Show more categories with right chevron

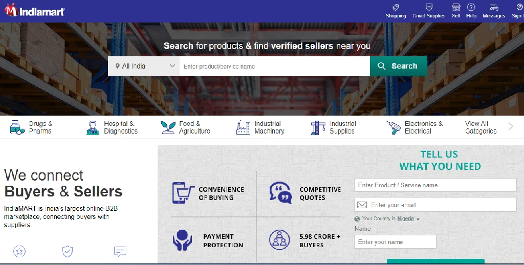pyautogui.click(x=511, y=126)
